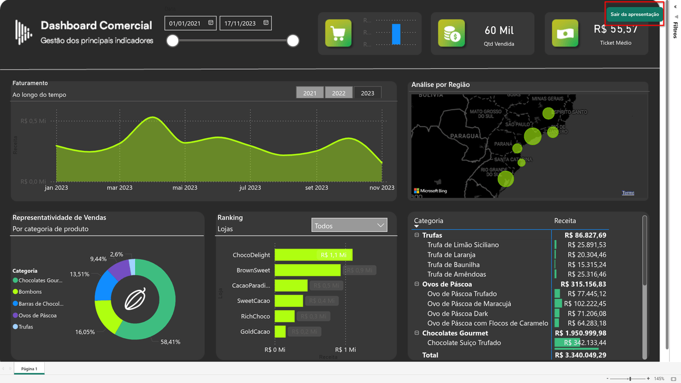
Task: Click the Sair da apresentação button
Action: [x=634, y=14]
